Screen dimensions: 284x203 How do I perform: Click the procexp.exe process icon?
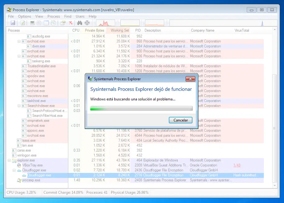click(19, 180)
